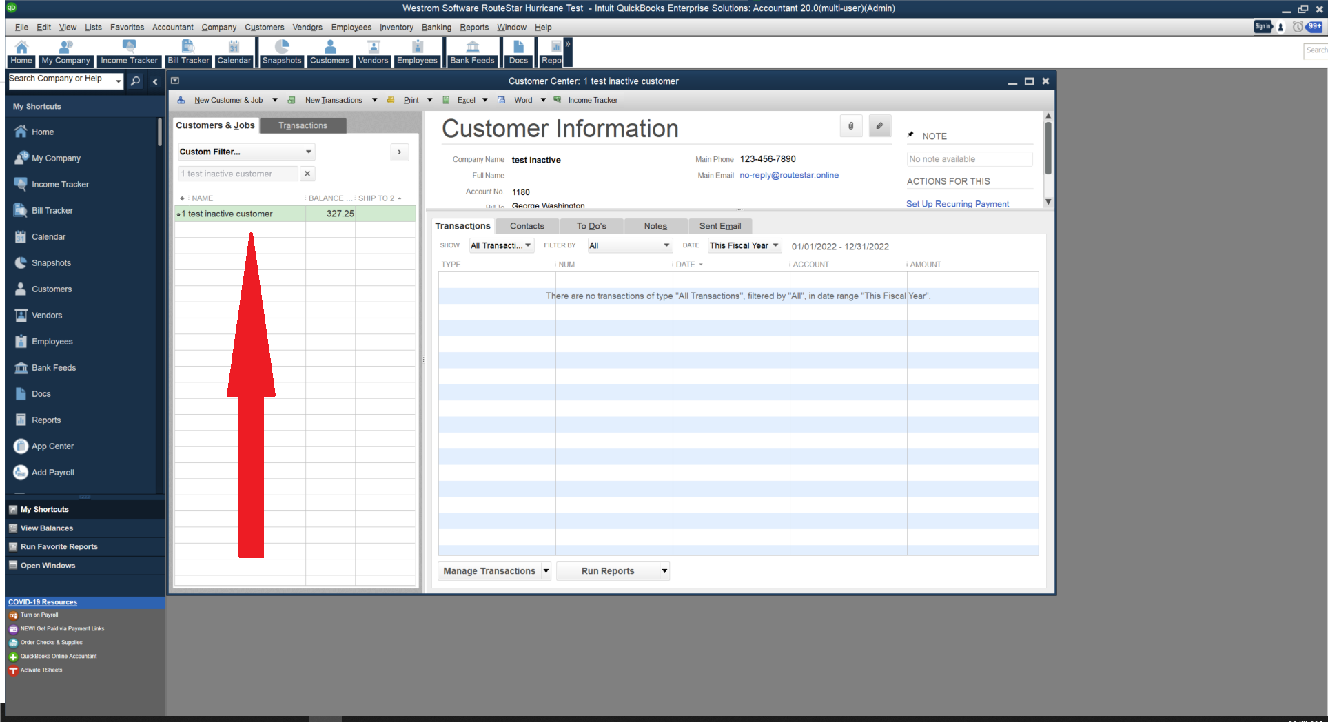Screen dimensions: 1328x722
Task: Expand the New Transactions dropdown
Action: pos(375,101)
